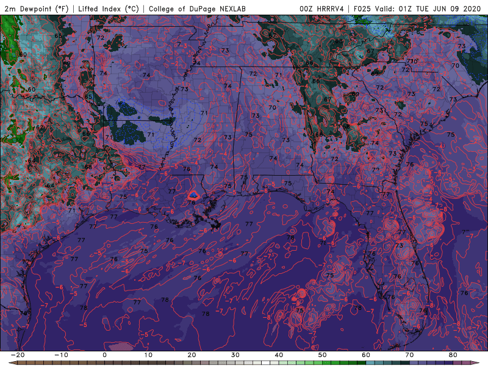Click the blue-filled red contour over southeast Louisiana
The width and height of the screenshot is (488, 366).
[x=193, y=195]
